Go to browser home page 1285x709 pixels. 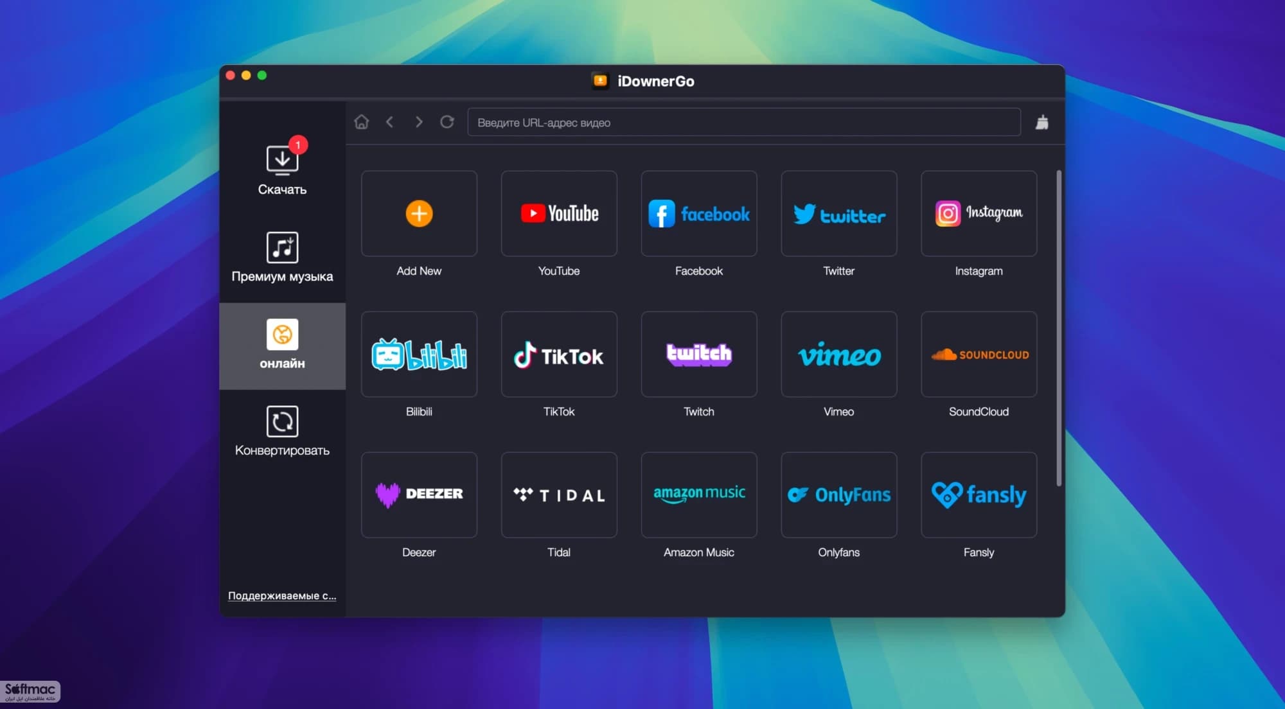pyautogui.click(x=362, y=122)
